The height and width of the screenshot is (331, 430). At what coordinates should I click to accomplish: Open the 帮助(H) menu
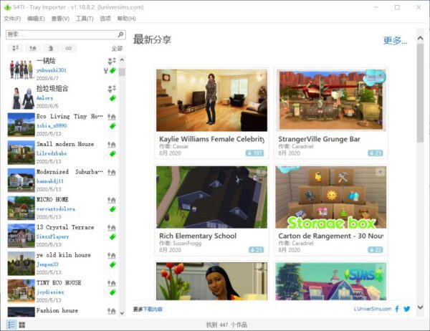point(126,19)
